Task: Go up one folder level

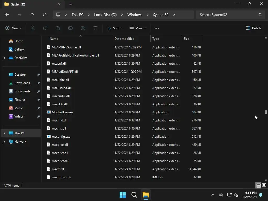Action: point(32,15)
